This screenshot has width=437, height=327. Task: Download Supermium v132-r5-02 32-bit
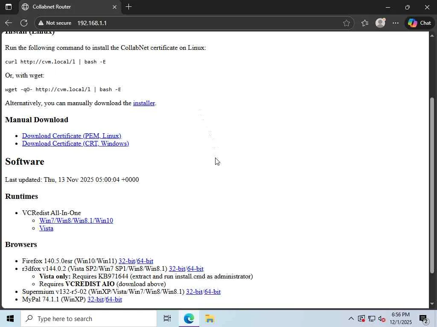click(194, 292)
